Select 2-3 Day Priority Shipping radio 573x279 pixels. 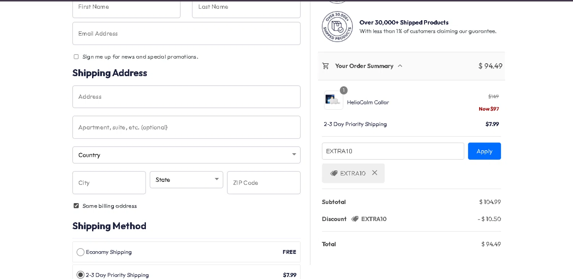tap(80, 275)
